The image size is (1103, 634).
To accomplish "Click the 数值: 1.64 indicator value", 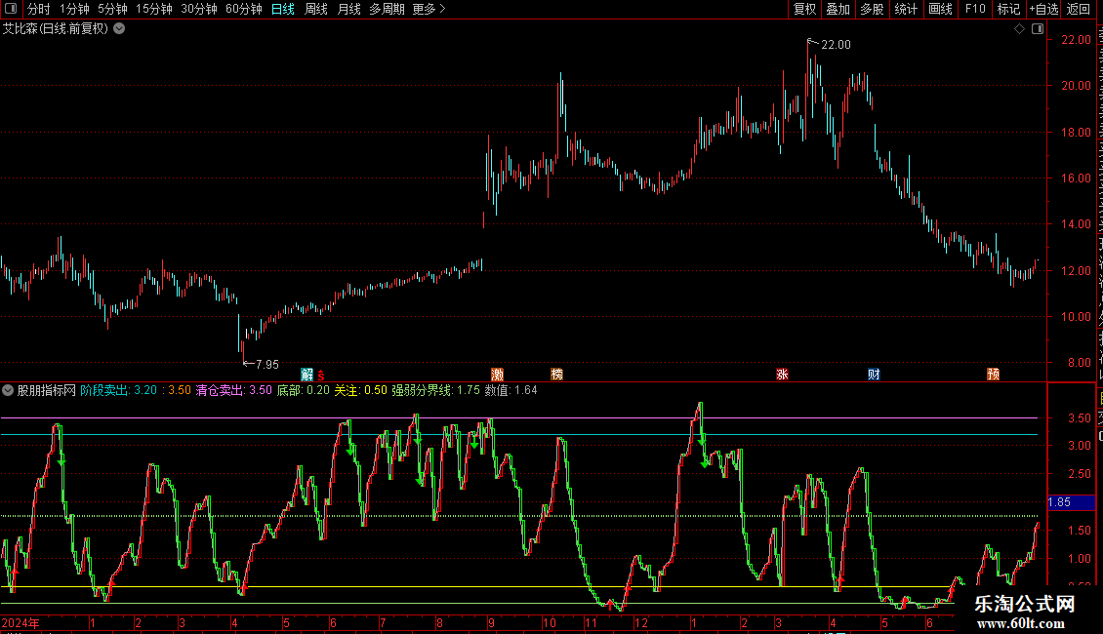I will pos(511,390).
